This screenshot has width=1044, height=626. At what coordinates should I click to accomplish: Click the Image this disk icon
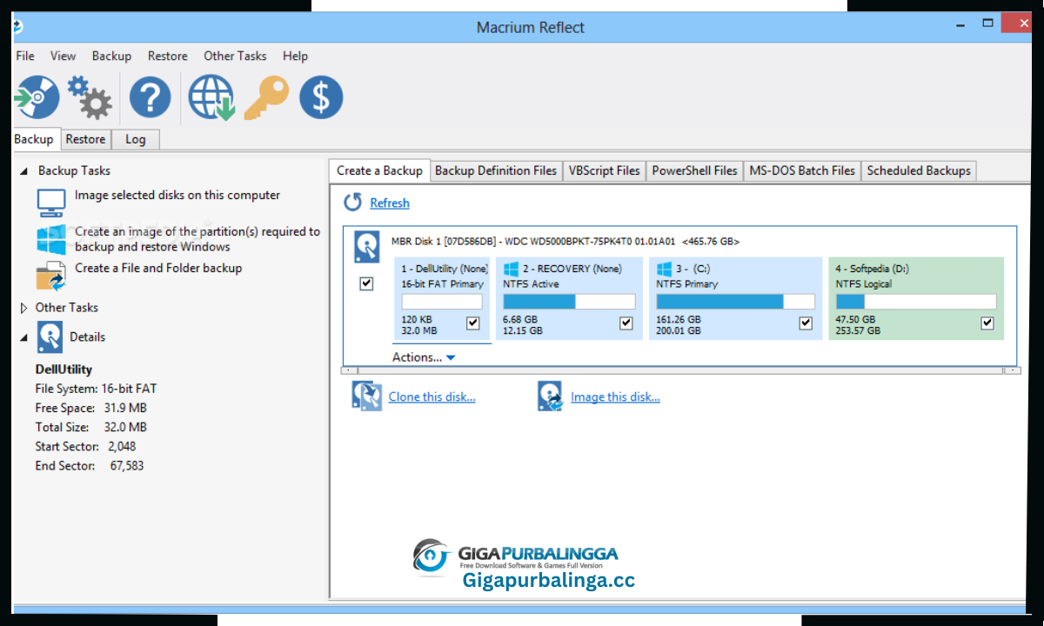[x=550, y=396]
